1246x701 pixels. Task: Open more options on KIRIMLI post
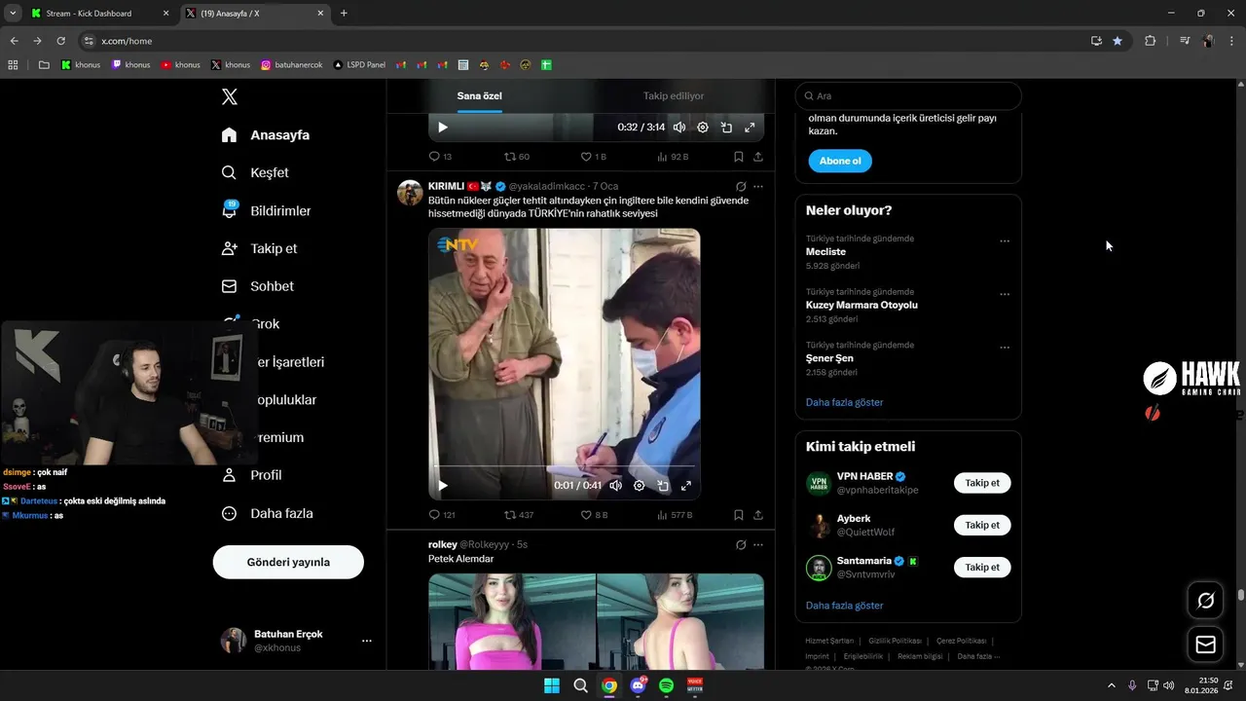point(758,187)
